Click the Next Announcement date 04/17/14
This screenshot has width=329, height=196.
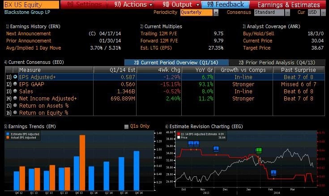[110, 33]
